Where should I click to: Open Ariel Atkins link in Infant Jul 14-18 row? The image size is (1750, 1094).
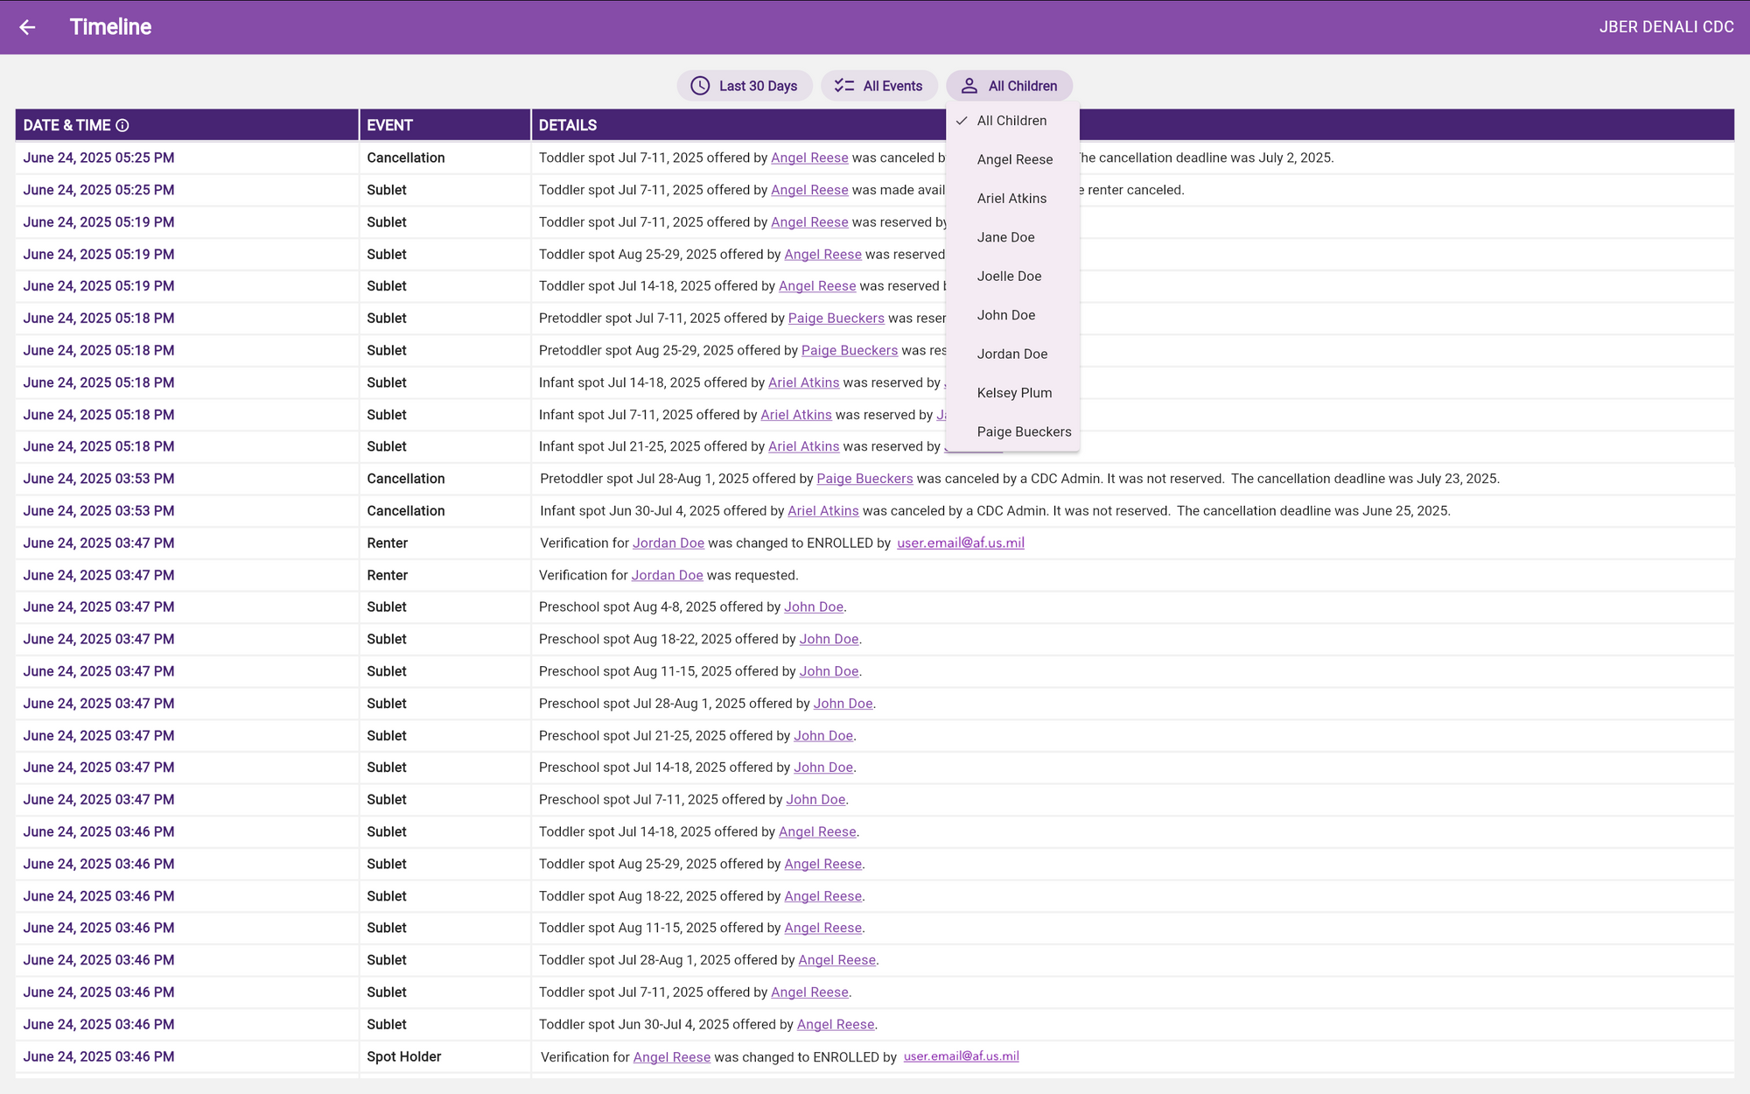pyautogui.click(x=803, y=382)
